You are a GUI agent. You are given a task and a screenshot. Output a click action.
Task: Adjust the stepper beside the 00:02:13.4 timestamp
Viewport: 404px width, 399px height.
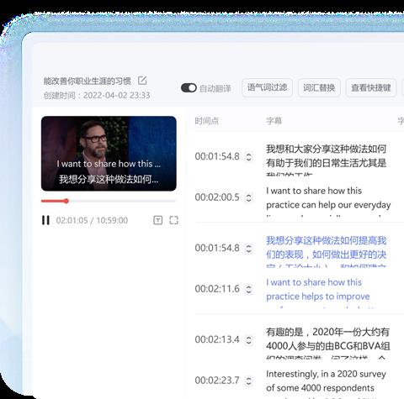248,340
